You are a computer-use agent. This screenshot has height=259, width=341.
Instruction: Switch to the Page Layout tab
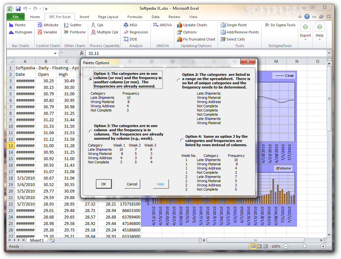(108, 17)
